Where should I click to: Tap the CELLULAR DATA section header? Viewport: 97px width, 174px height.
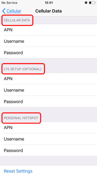[17, 20]
